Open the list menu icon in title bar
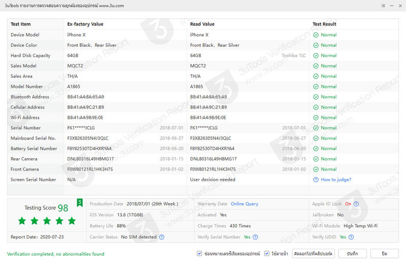This screenshot has width=406, height=267. [383, 6]
